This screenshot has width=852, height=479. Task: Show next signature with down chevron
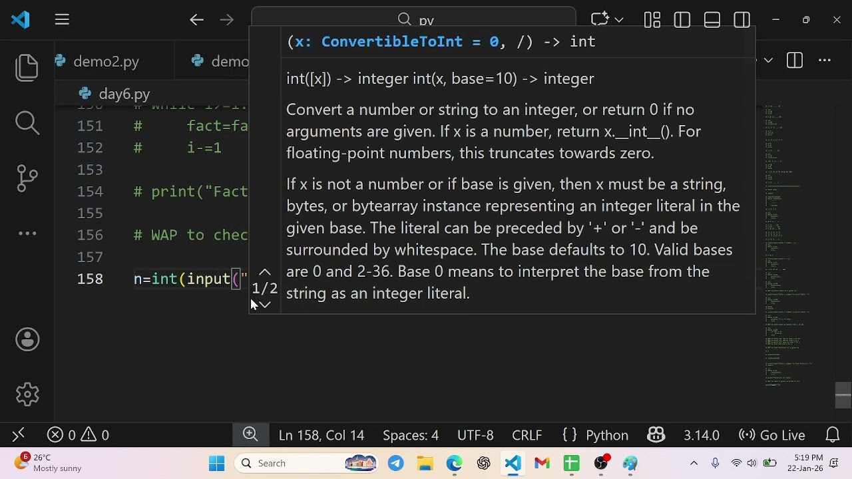(x=264, y=305)
